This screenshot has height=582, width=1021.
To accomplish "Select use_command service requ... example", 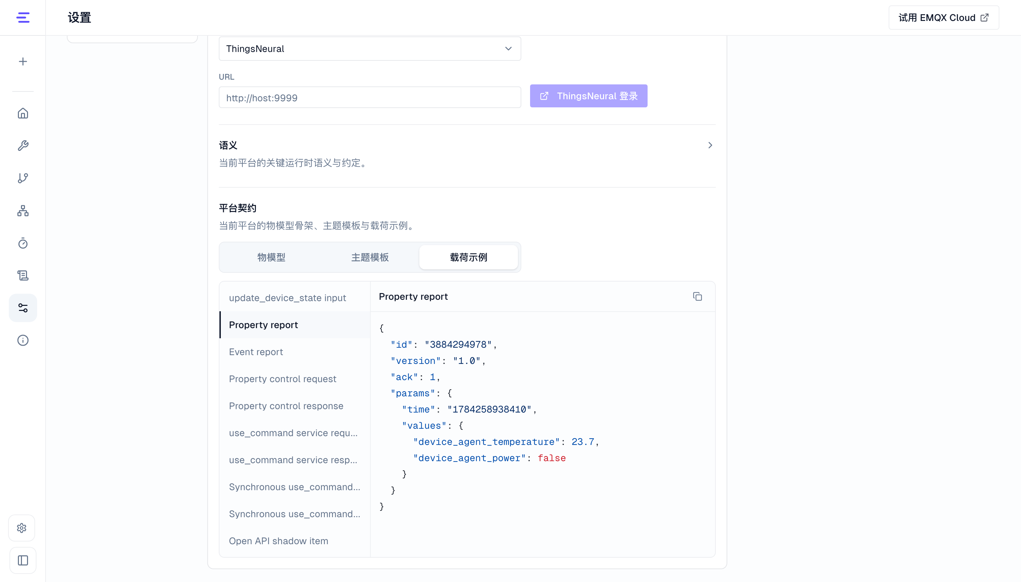I will click(x=295, y=433).
